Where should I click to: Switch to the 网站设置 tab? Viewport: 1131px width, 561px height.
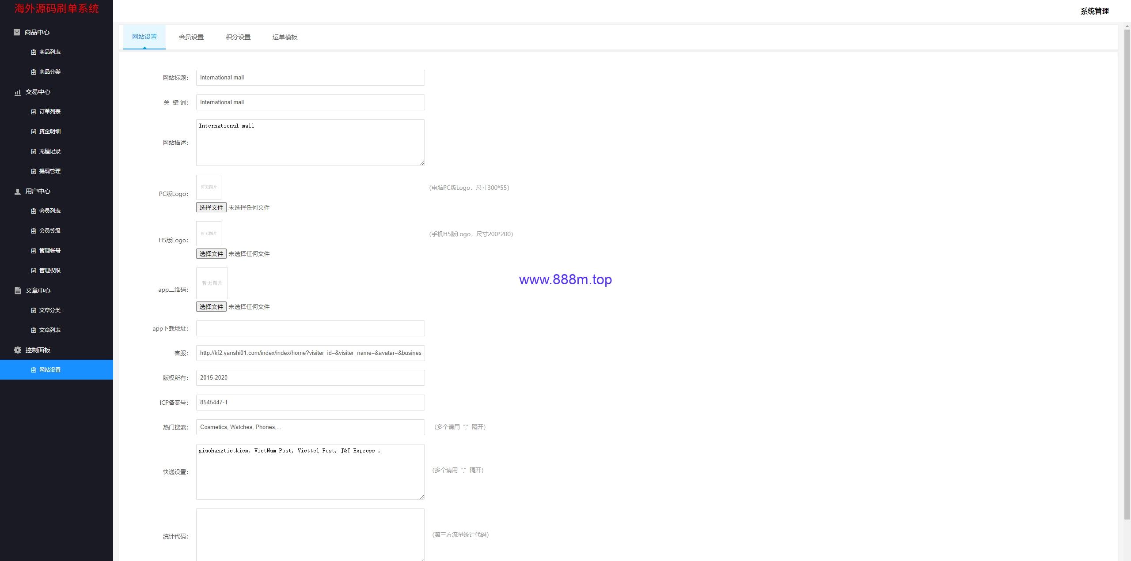click(x=144, y=37)
